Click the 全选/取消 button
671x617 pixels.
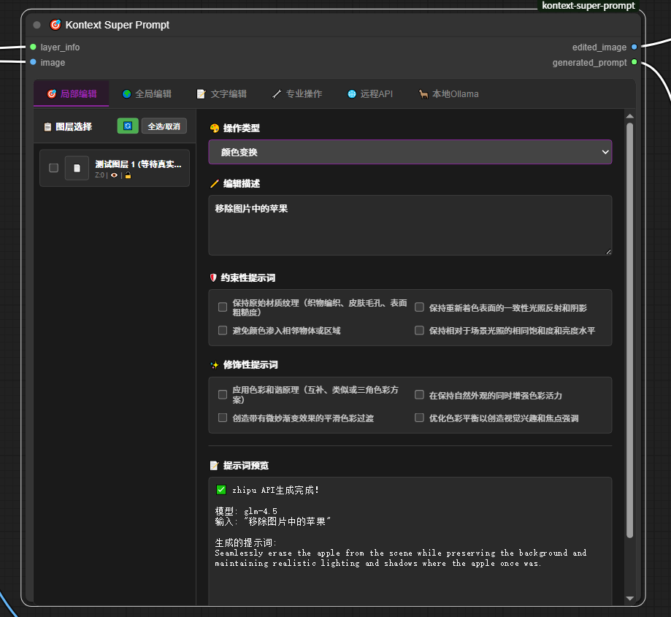164,126
